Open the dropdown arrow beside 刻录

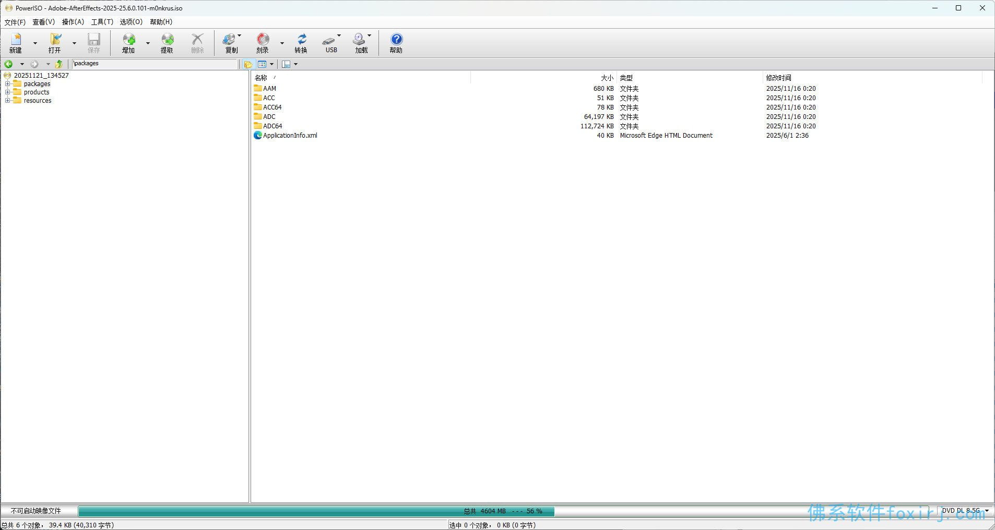tap(282, 43)
